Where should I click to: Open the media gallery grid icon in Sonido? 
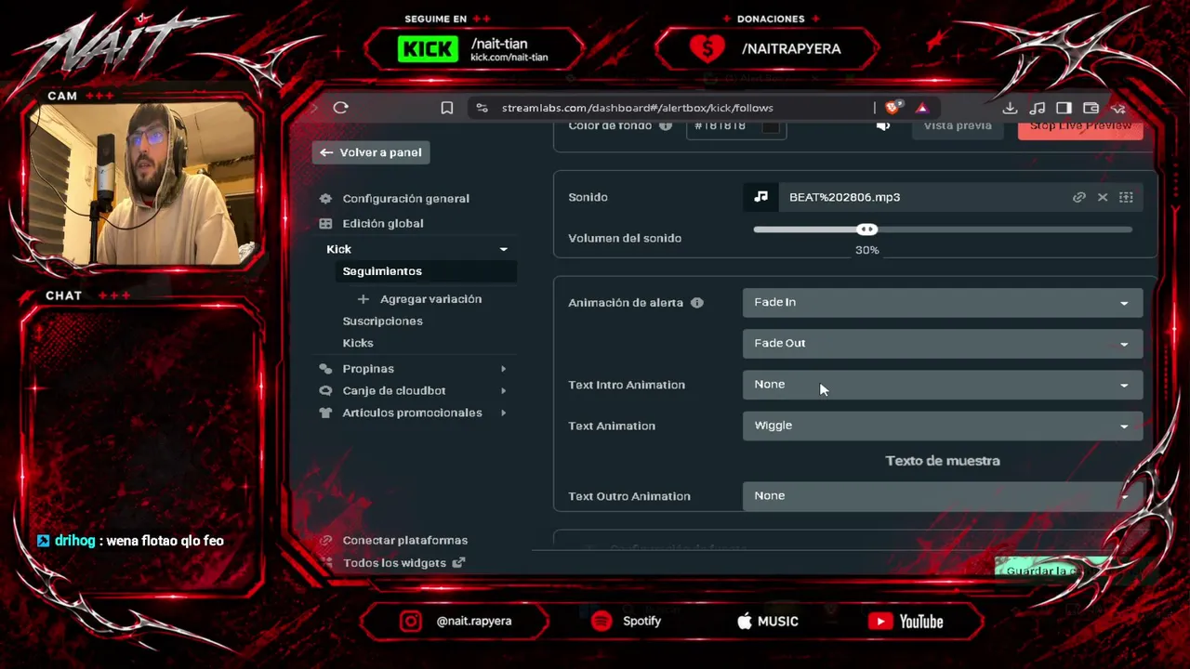click(x=1126, y=197)
